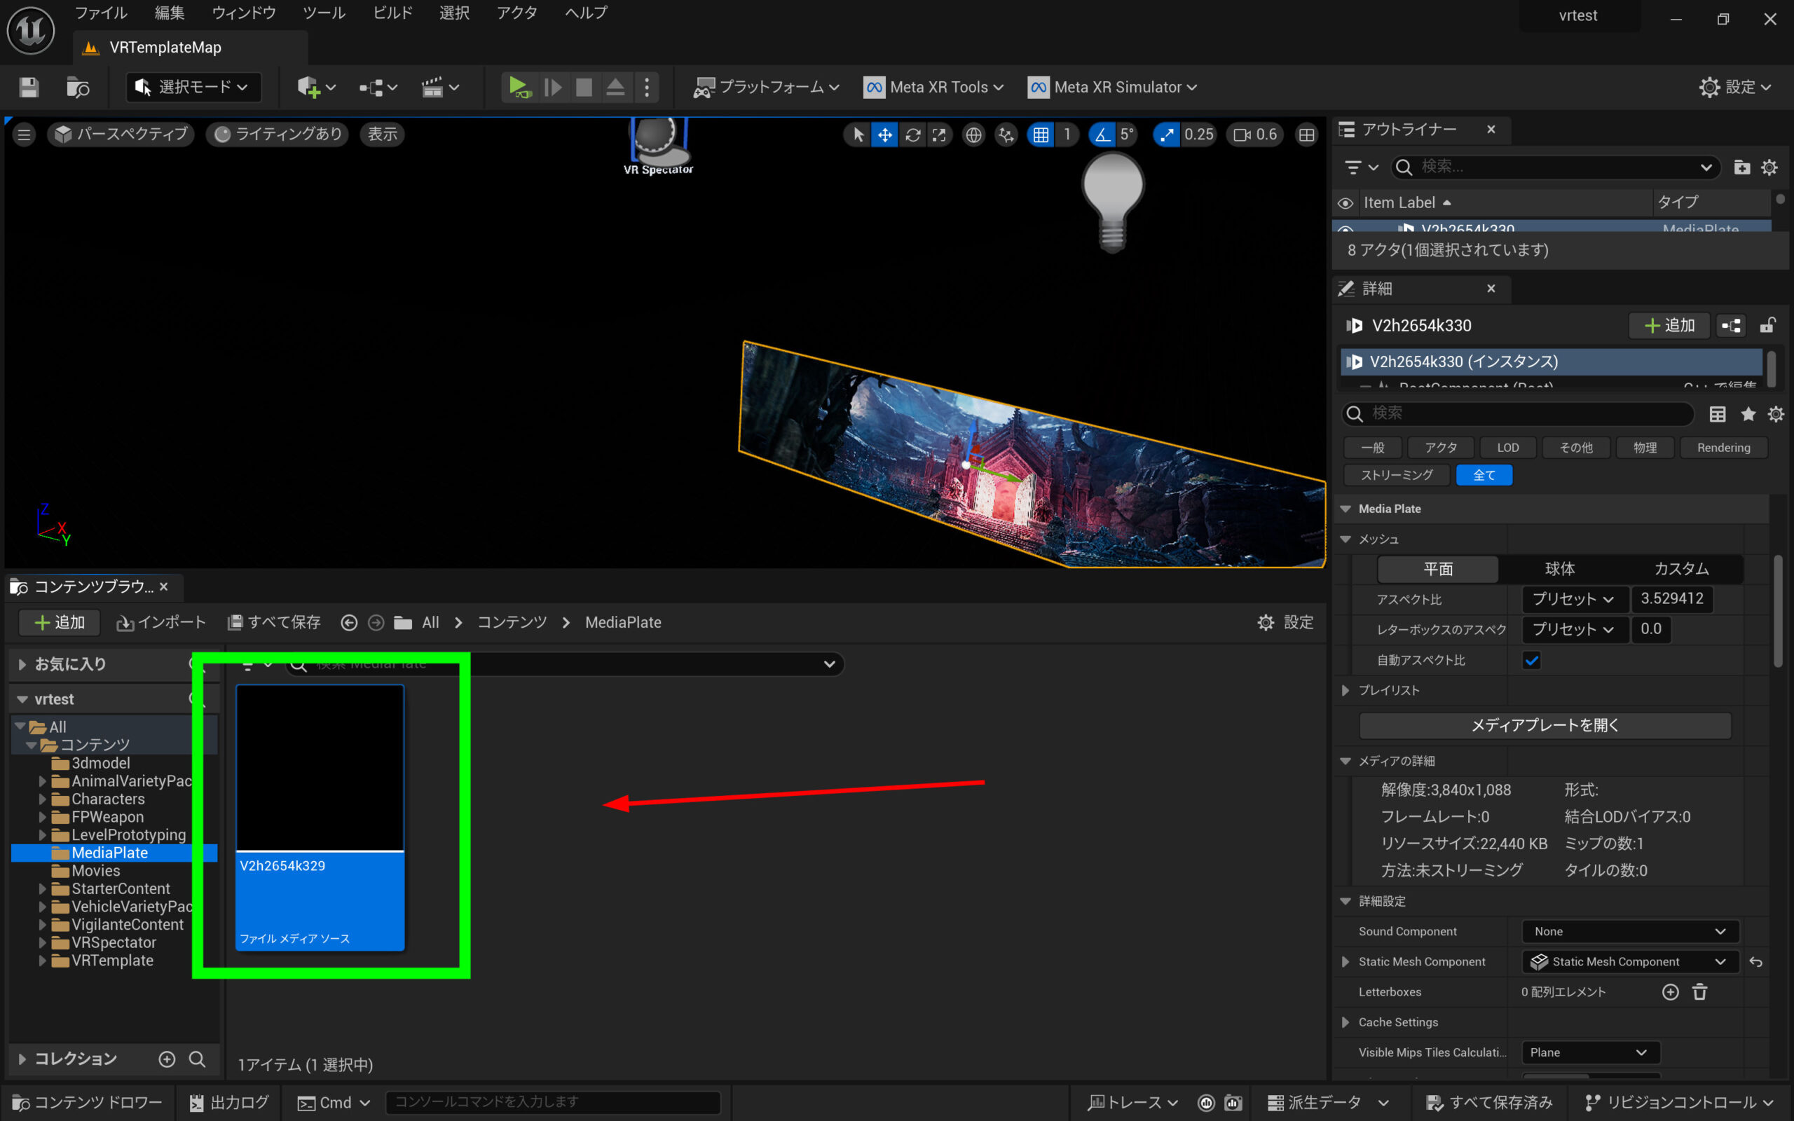Expand the プレイリスト section
Image resolution: width=1794 pixels, height=1121 pixels.
(1345, 690)
